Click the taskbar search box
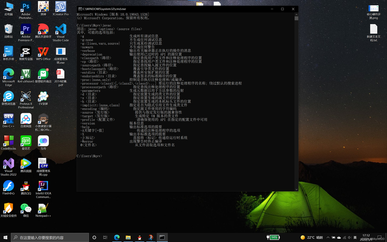 [x=50, y=237]
